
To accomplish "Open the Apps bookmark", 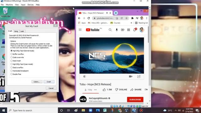I will click(x=82, y=23).
